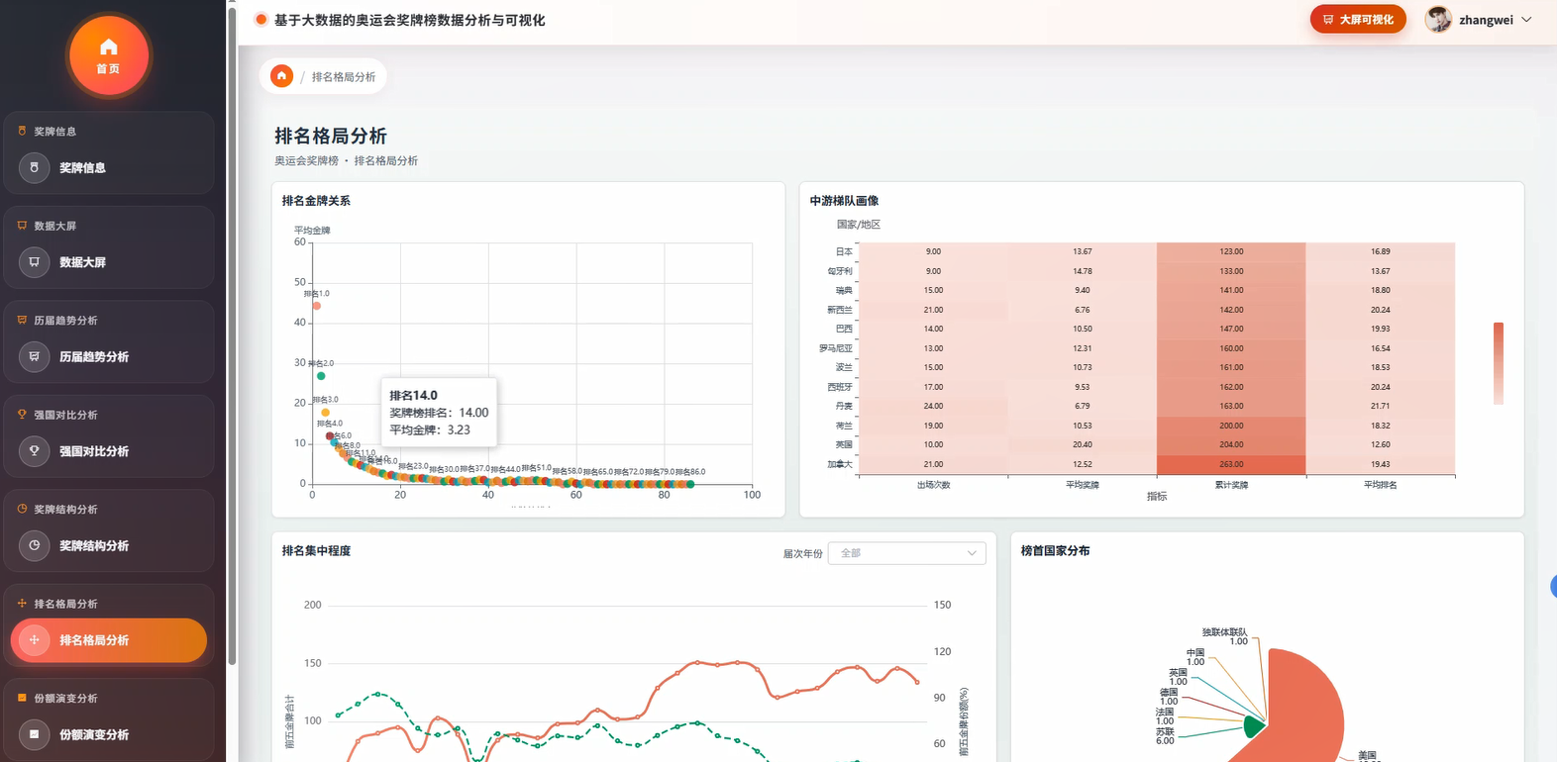1557x762 pixels.
Task: Click the 奖牌信息 medal circle icon
Action: pos(34,167)
